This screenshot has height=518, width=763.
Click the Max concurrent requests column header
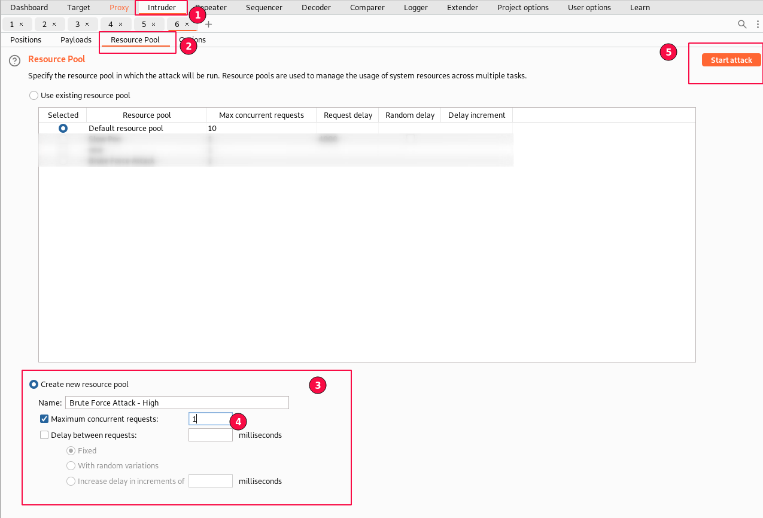[261, 115]
